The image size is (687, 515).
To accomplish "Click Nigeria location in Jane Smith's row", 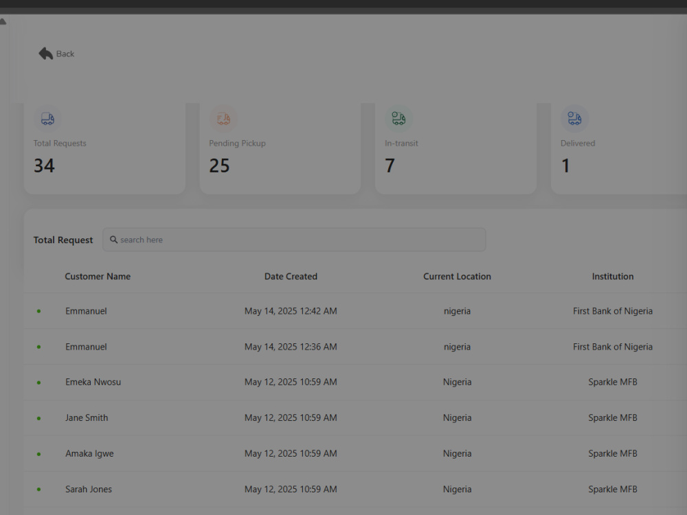I will pos(457,417).
